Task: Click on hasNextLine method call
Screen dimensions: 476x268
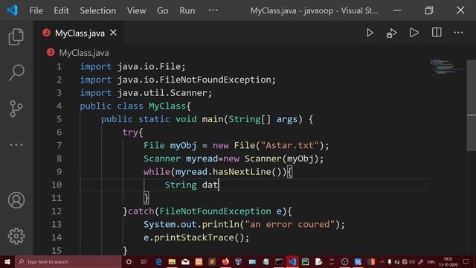Action: [x=242, y=172]
